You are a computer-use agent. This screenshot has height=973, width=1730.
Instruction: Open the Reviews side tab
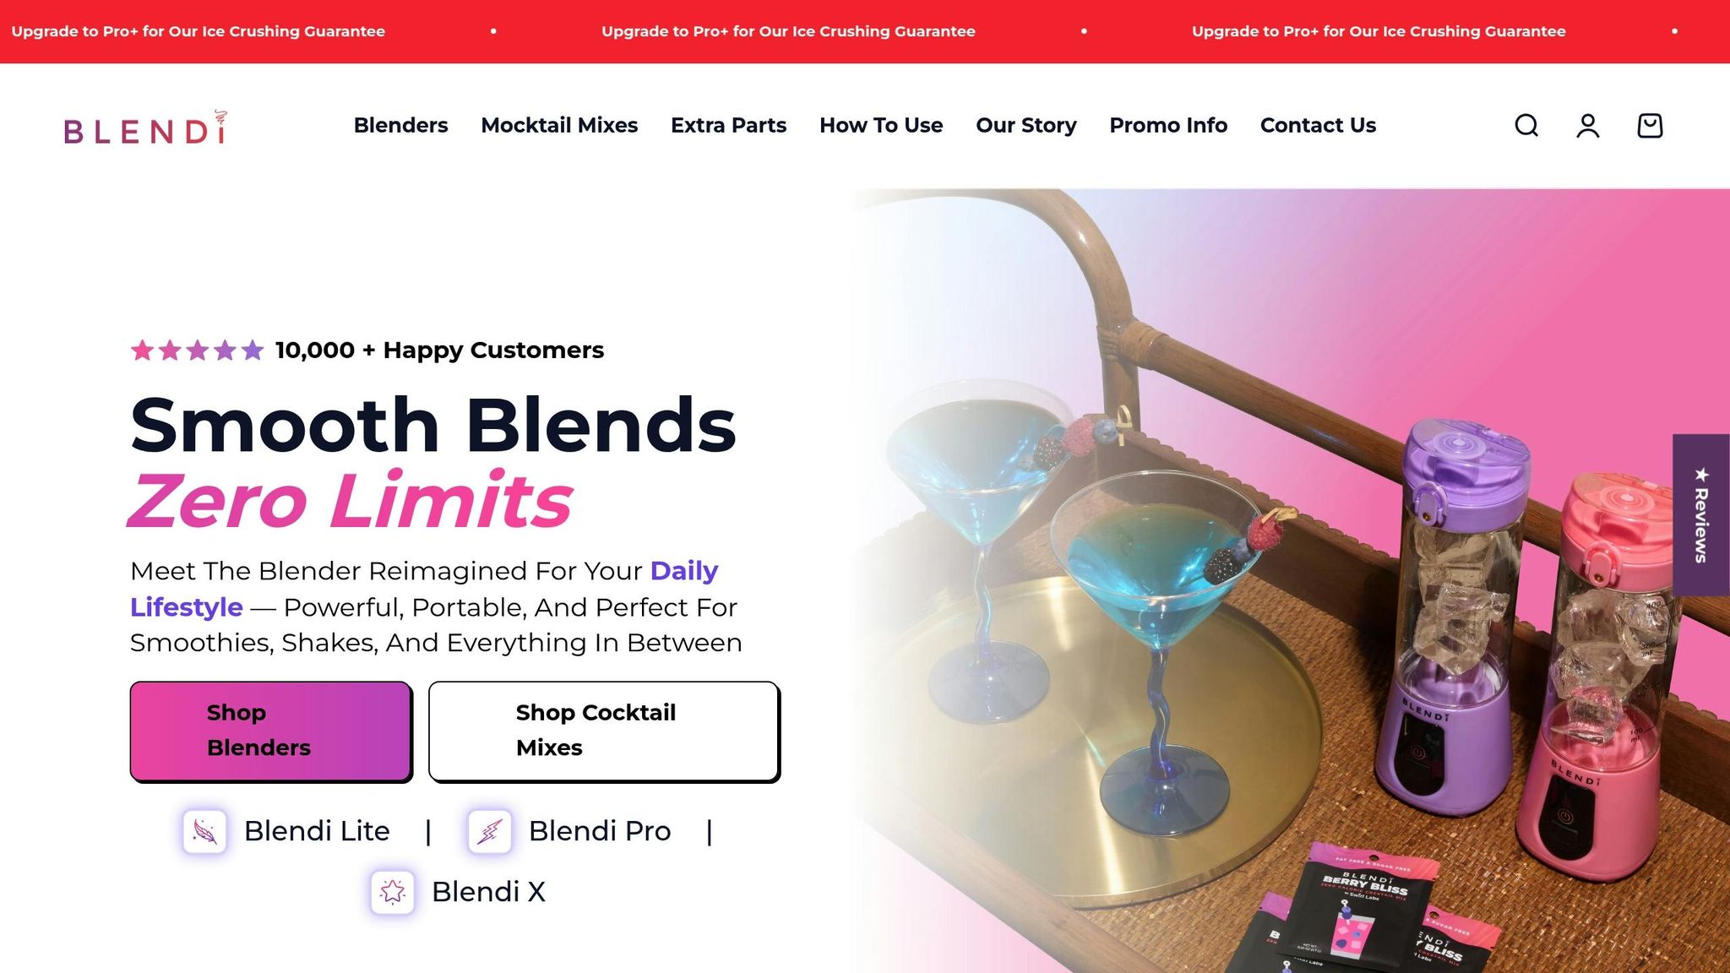pyautogui.click(x=1701, y=514)
